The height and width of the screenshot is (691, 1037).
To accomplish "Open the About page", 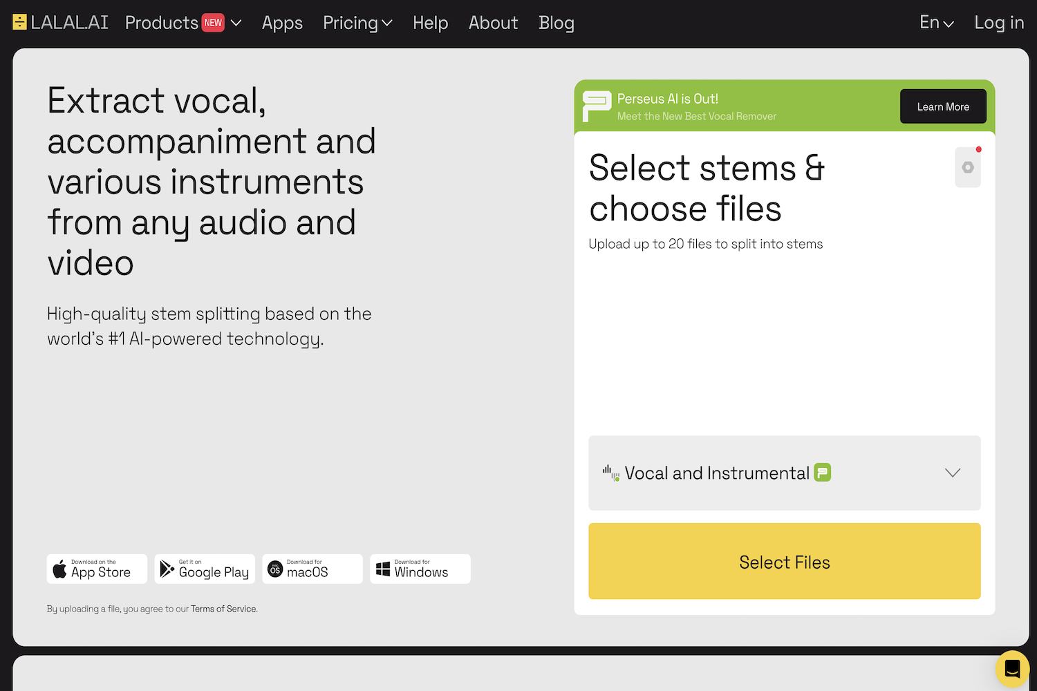I will (493, 23).
